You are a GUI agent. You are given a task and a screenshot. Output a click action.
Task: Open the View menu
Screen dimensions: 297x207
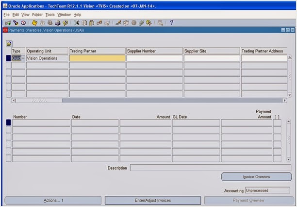(x=25, y=15)
